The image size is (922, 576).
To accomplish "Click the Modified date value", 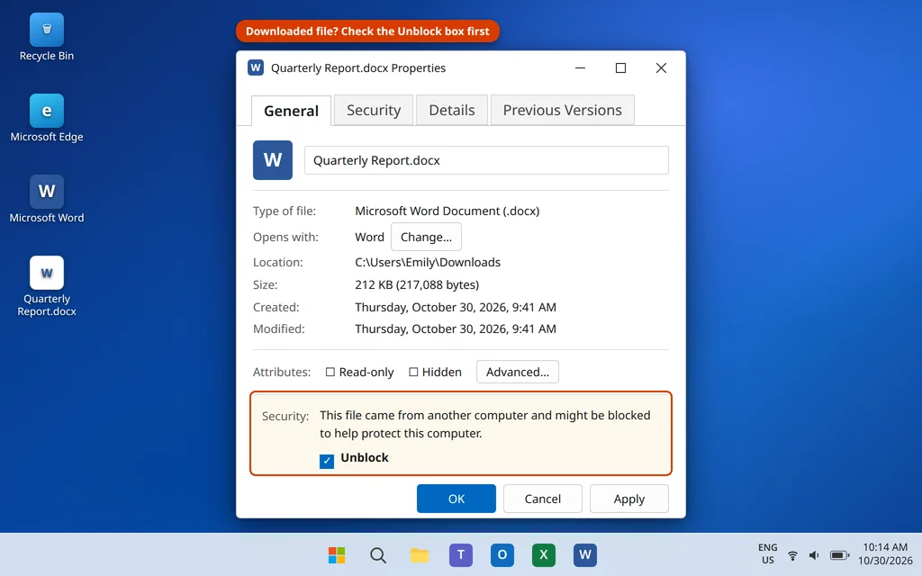I will click(455, 328).
